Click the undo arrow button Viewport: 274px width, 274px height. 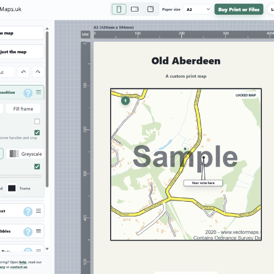point(24,72)
